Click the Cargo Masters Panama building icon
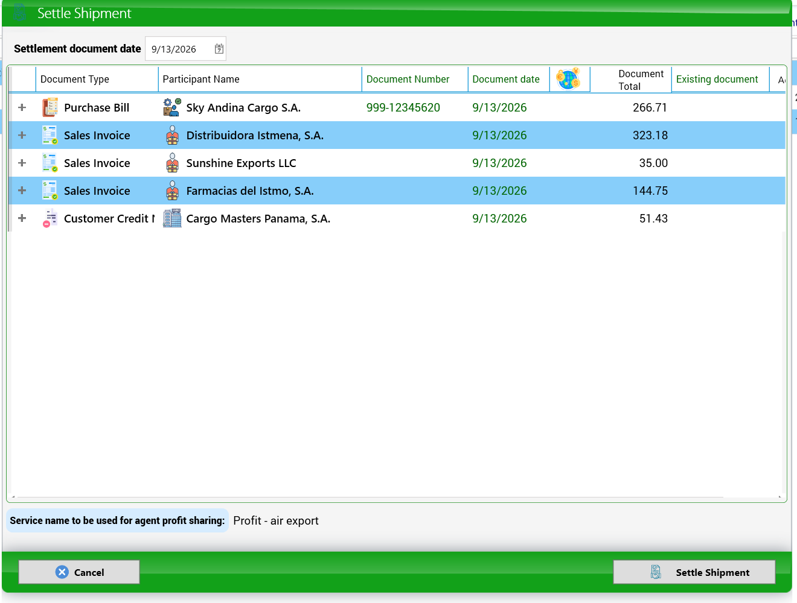Image resolution: width=797 pixels, height=603 pixels. coord(172,218)
